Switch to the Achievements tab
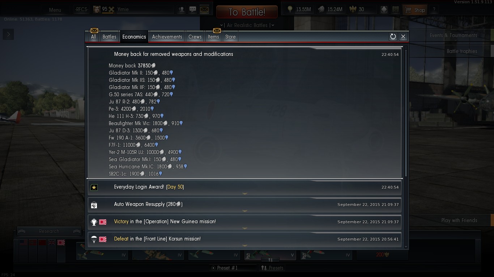This screenshot has width=494, height=277. 167,37
